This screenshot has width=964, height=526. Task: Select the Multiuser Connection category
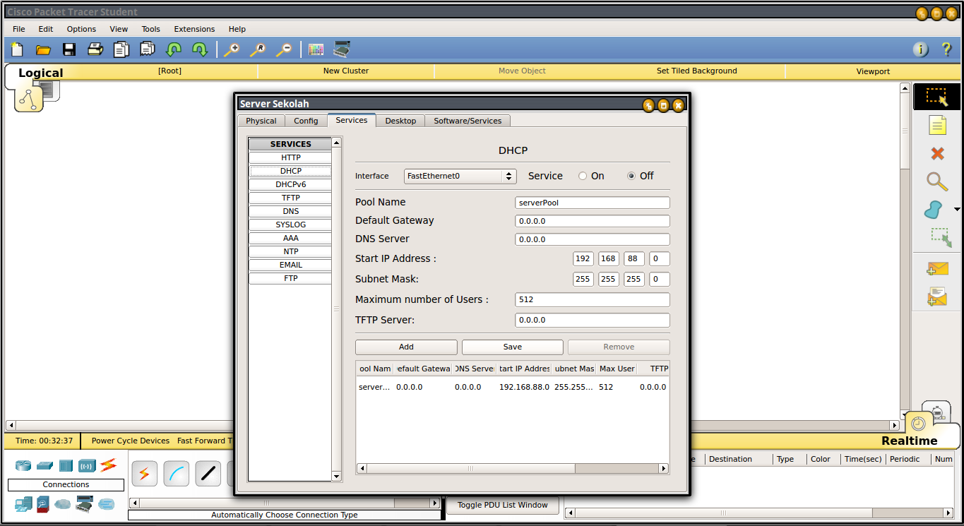106,504
